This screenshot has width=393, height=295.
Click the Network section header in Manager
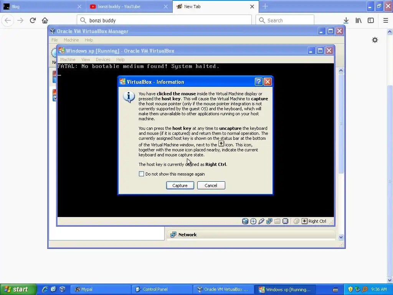251,235
